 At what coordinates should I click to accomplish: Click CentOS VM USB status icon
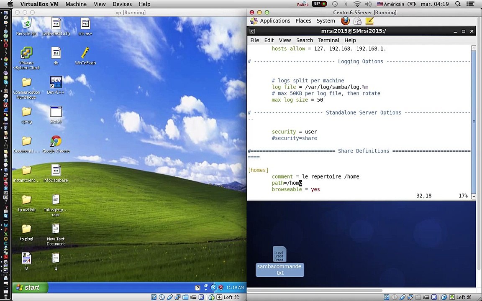[403, 297]
